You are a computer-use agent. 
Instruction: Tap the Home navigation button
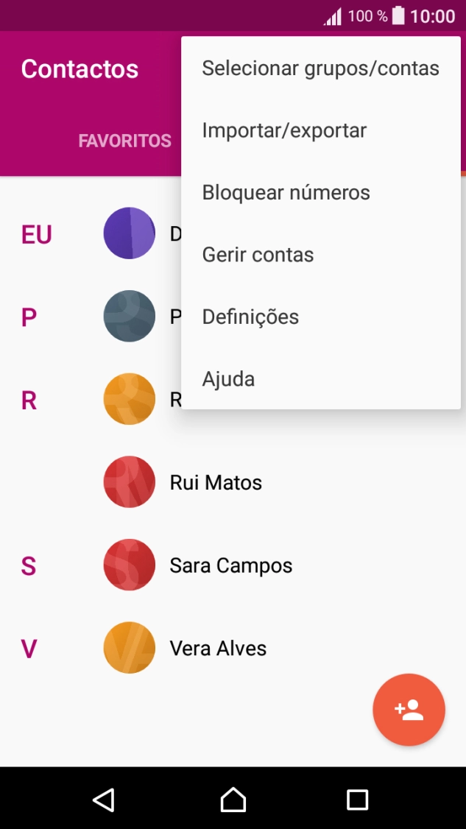pos(233,799)
